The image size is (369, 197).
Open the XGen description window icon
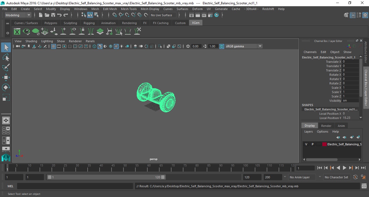pyautogui.click(x=17, y=32)
